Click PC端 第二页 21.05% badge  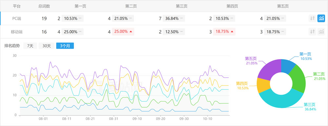123,18
